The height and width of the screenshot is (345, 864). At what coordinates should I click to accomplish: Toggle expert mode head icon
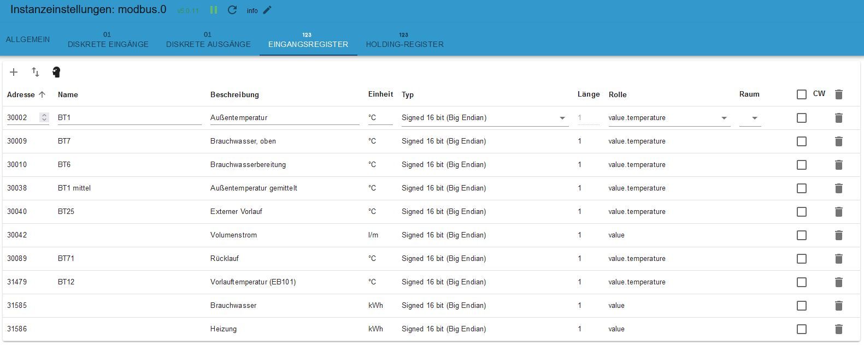[x=56, y=72]
